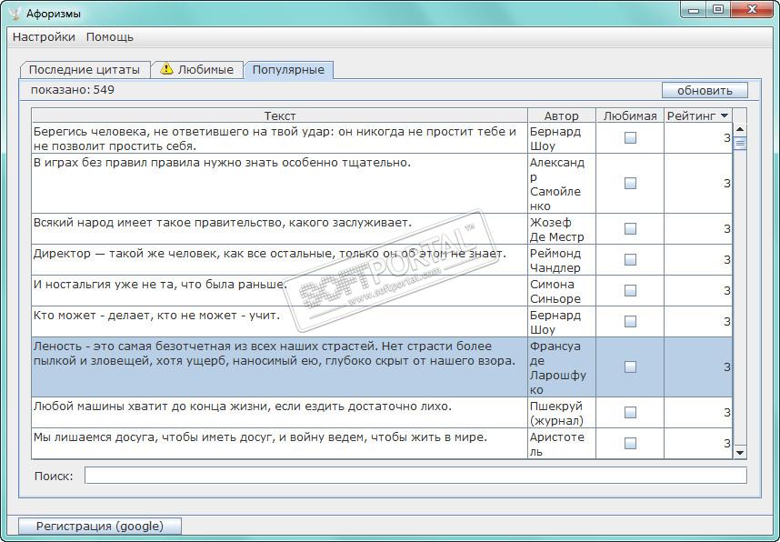780x542 pixels.
Task: Click the обновить button
Action: [705, 90]
